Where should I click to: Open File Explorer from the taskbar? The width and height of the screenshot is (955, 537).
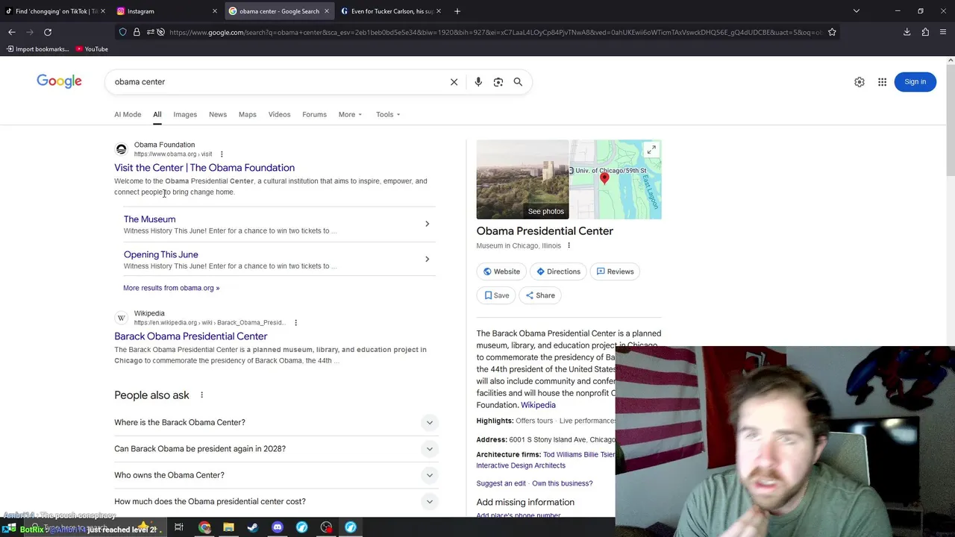(x=228, y=527)
